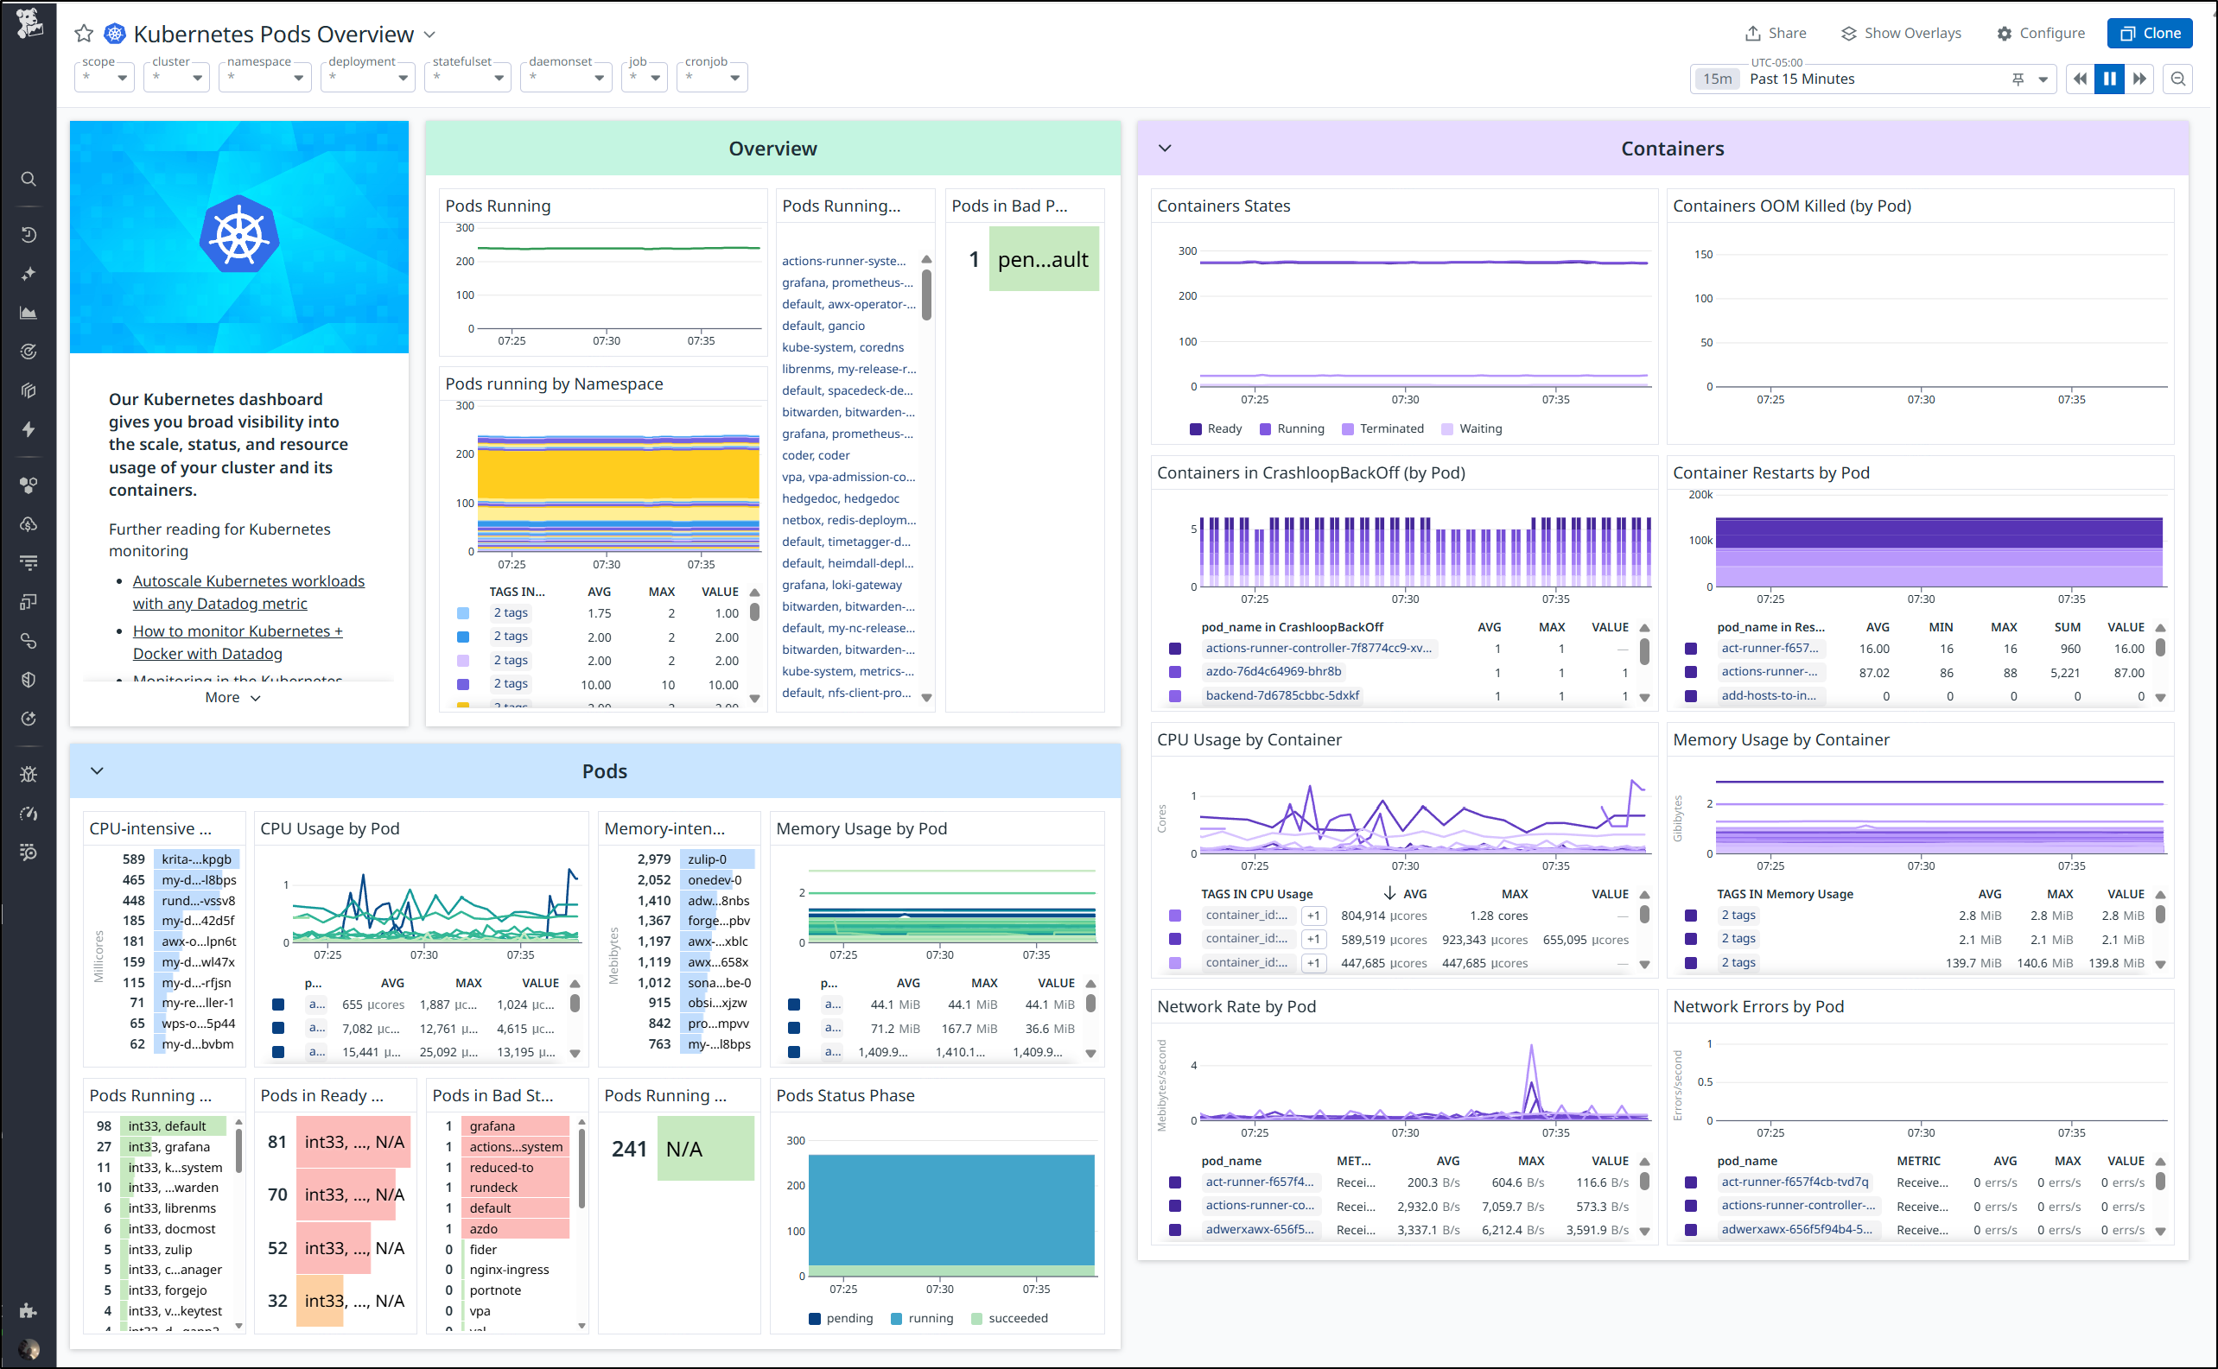Open the scope filter dropdown
Image resolution: width=2218 pixels, height=1369 pixels.
105,77
